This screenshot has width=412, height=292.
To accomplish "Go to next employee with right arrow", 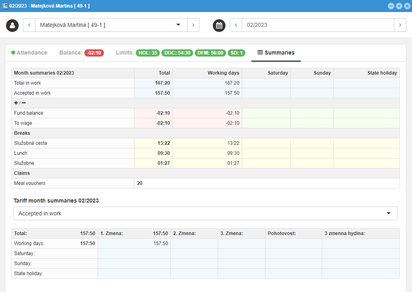I will (193, 25).
